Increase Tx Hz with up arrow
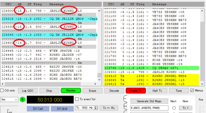Viewport: 206px width, 113px height. (96, 107)
